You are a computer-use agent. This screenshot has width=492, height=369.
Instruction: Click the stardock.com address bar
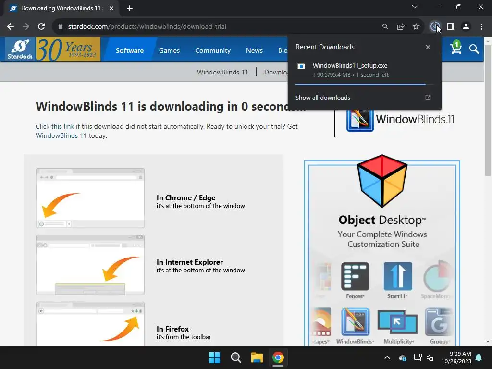(217, 27)
